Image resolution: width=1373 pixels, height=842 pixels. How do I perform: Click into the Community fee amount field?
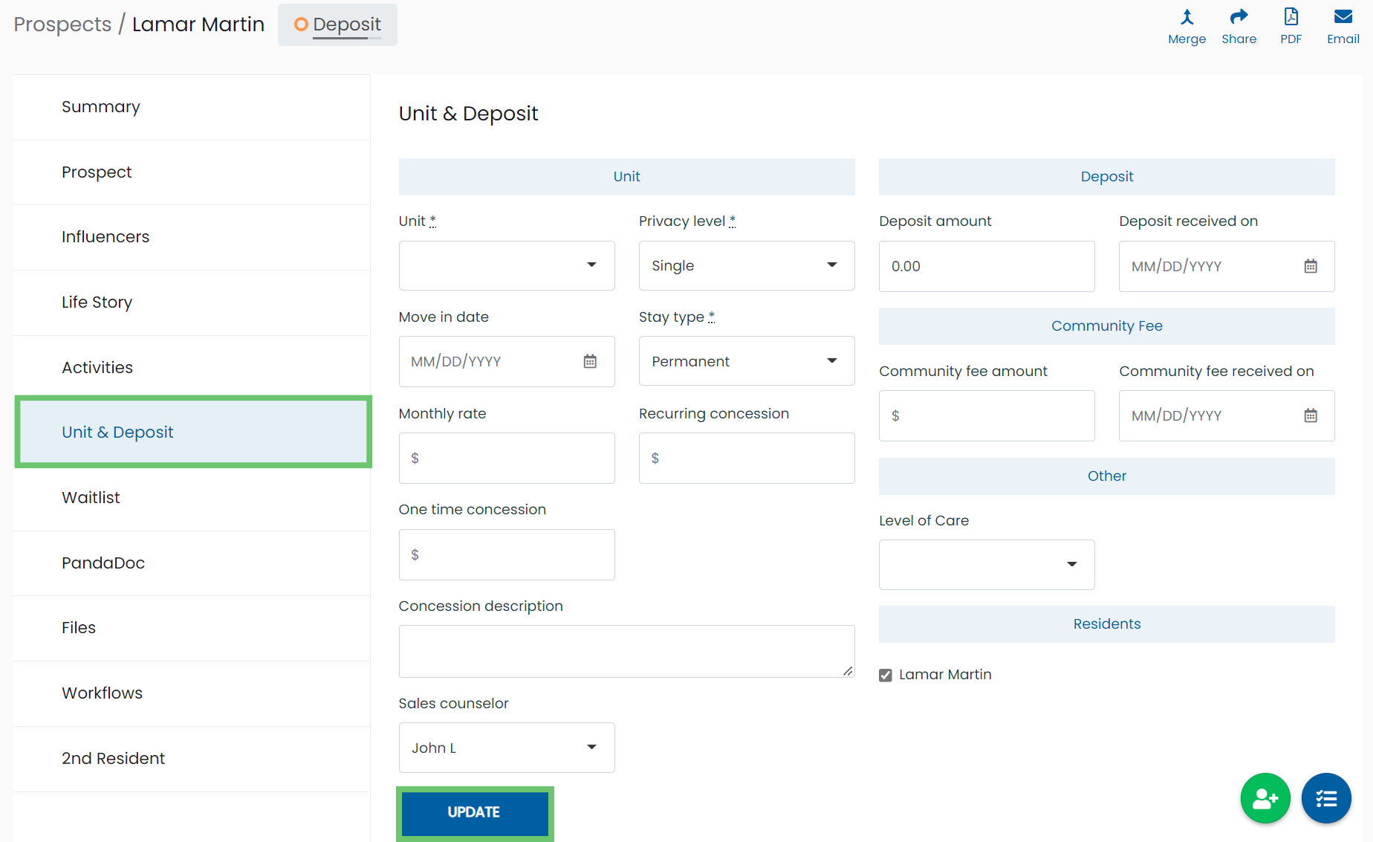(x=987, y=416)
